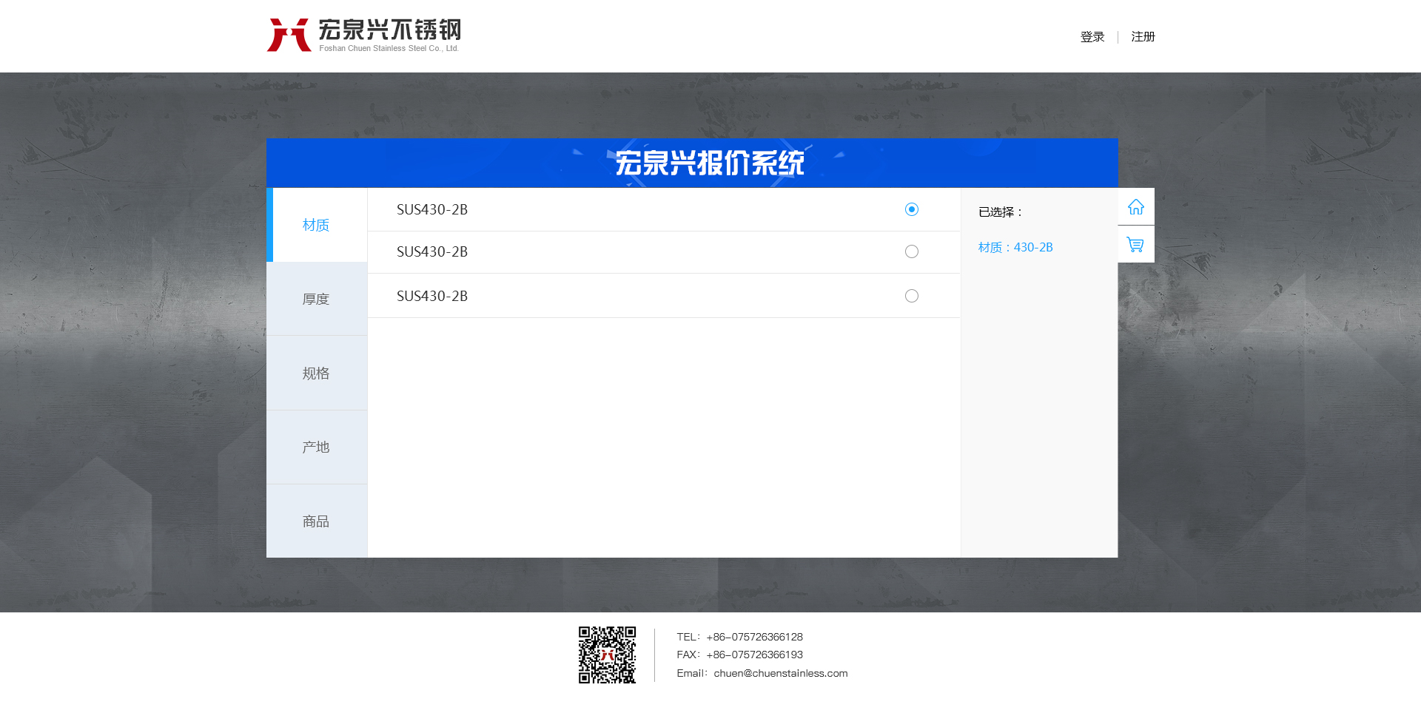
Task: Click the FAX number in footer
Action: click(754, 655)
